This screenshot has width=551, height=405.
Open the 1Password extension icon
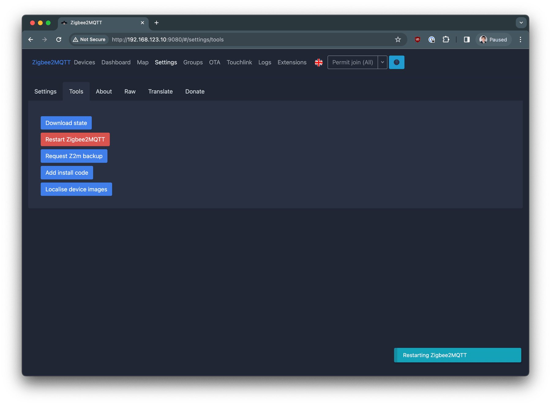[432, 39]
